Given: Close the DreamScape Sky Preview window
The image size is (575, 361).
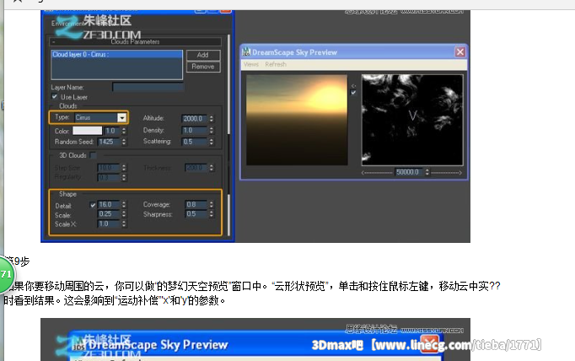Looking at the screenshot, I should click(460, 52).
